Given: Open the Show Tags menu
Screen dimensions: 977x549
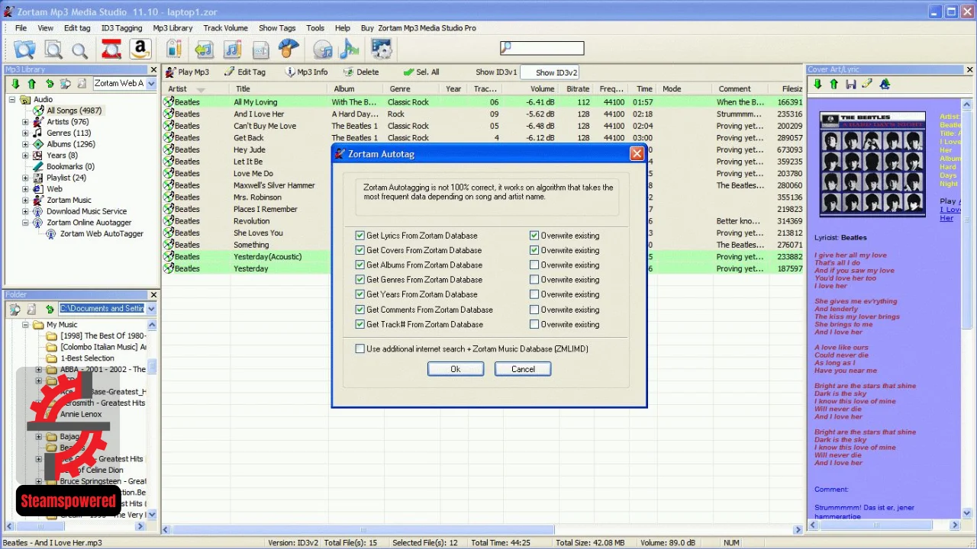Looking at the screenshot, I should click(x=277, y=28).
